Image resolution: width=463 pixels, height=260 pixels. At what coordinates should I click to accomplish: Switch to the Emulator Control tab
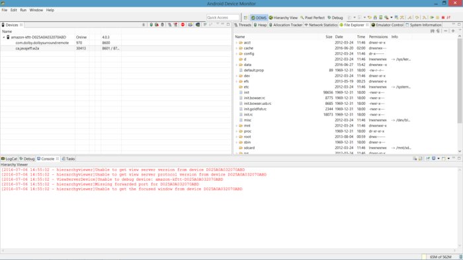(x=387, y=25)
